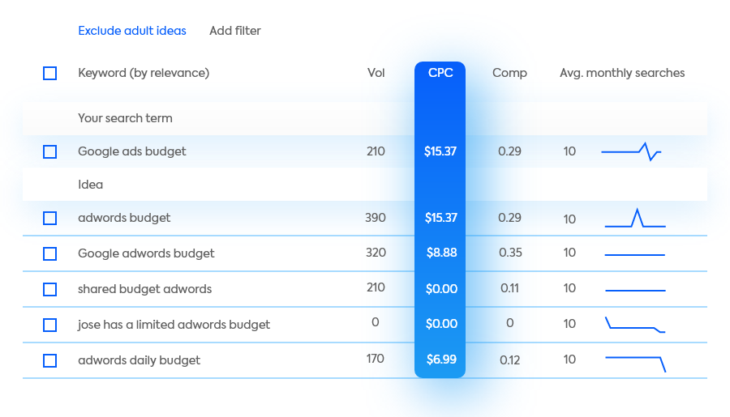Tick the adwords daily budget checkbox
730x417 pixels.
(x=49, y=360)
